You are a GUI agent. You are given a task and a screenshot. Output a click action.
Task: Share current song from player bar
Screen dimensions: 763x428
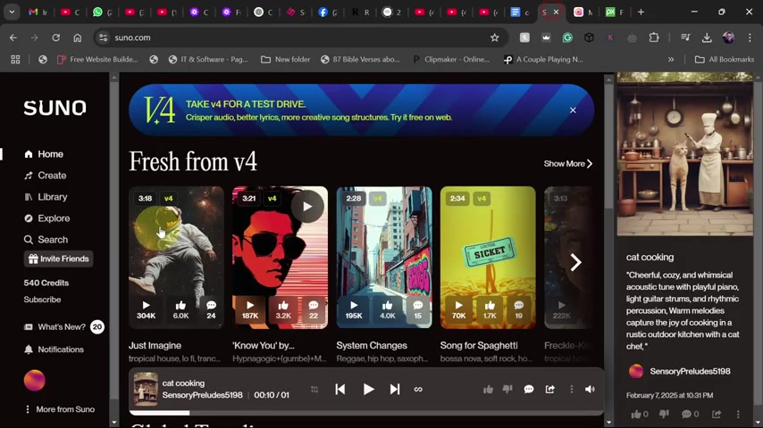pos(550,389)
